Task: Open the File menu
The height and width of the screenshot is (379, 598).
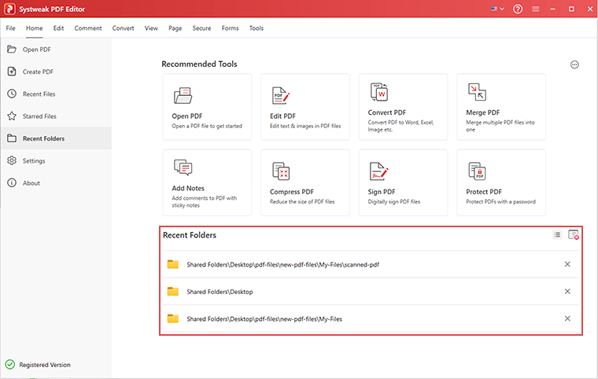Action: [x=11, y=28]
